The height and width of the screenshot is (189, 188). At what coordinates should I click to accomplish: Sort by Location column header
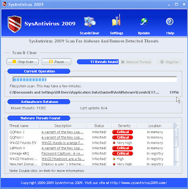click(155, 126)
